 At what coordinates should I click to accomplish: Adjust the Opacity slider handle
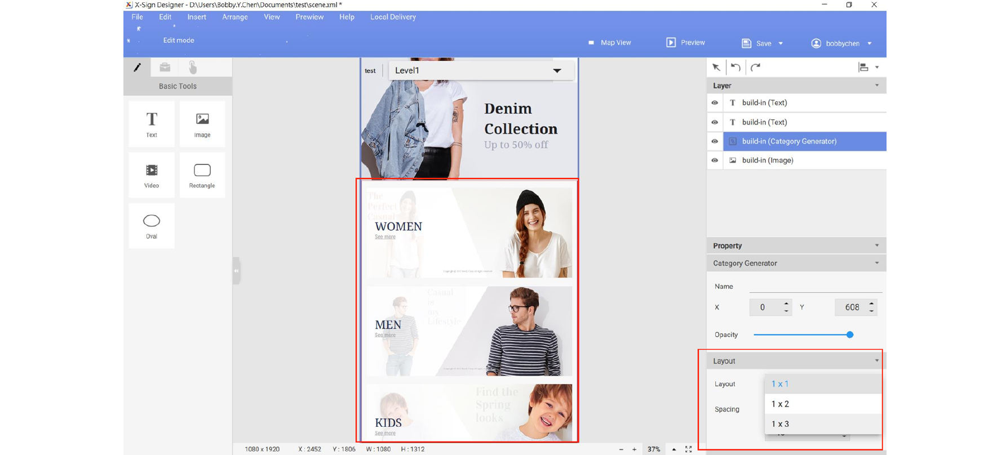(850, 335)
